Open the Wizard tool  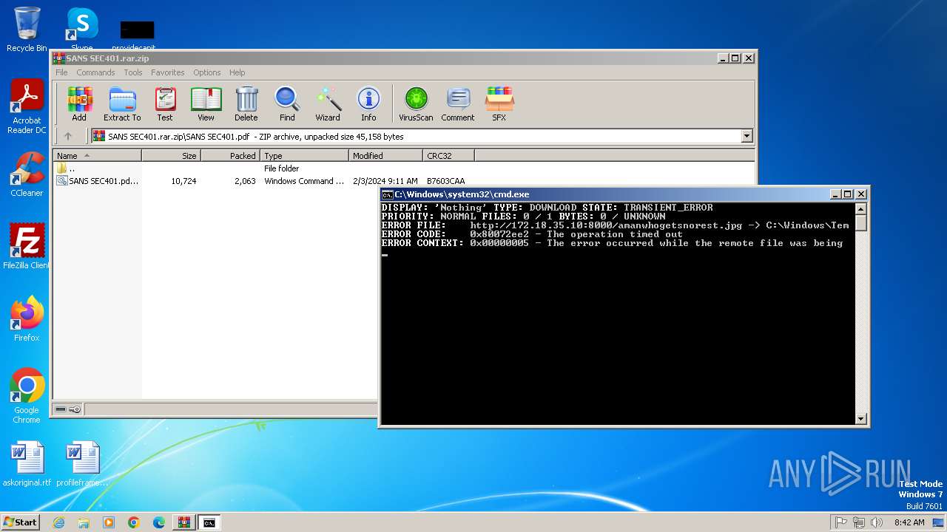coord(328,103)
